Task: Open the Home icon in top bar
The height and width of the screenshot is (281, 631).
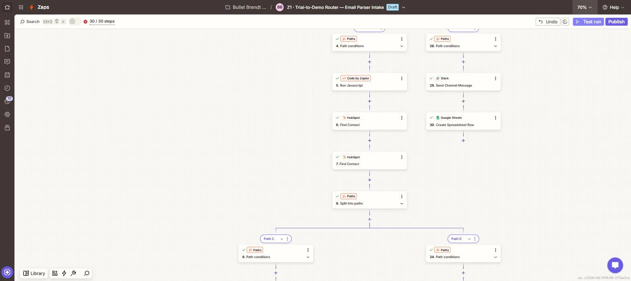Action: 7,7
